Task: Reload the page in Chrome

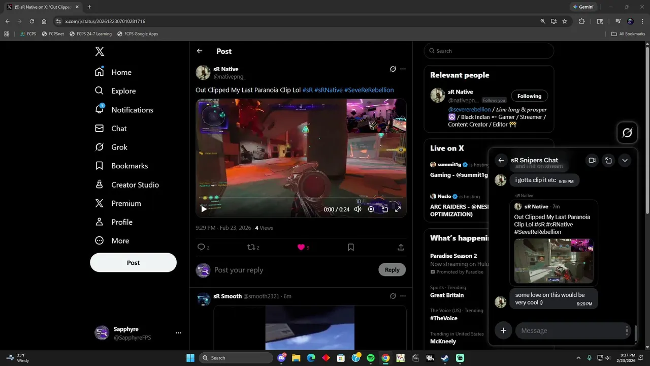Action: 31,21
